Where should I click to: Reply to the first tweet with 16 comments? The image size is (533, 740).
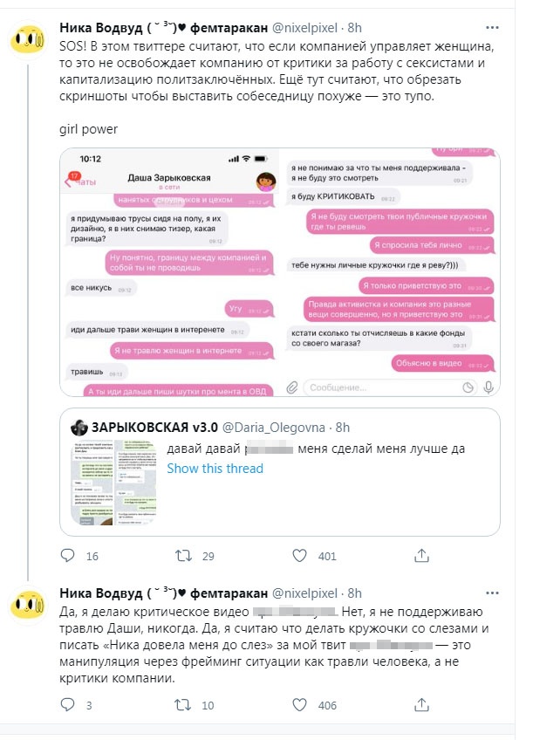tap(68, 556)
